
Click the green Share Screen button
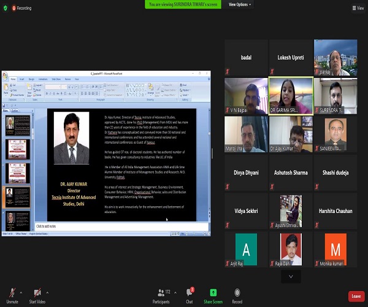(x=213, y=296)
